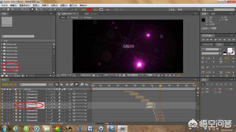Open the 文件(F) menu
Screen dimensions: 236x132
pyautogui.click(x=4, y=5)
